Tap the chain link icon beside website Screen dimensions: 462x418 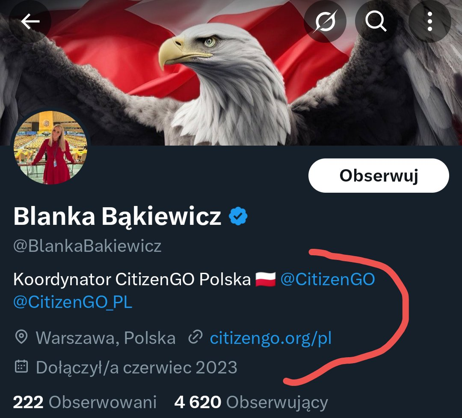[195, 337]
